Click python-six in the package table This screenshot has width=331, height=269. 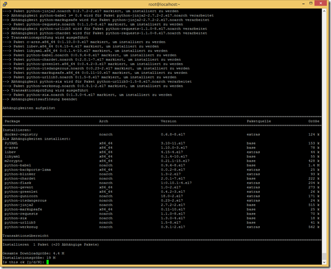pos(16,218)
